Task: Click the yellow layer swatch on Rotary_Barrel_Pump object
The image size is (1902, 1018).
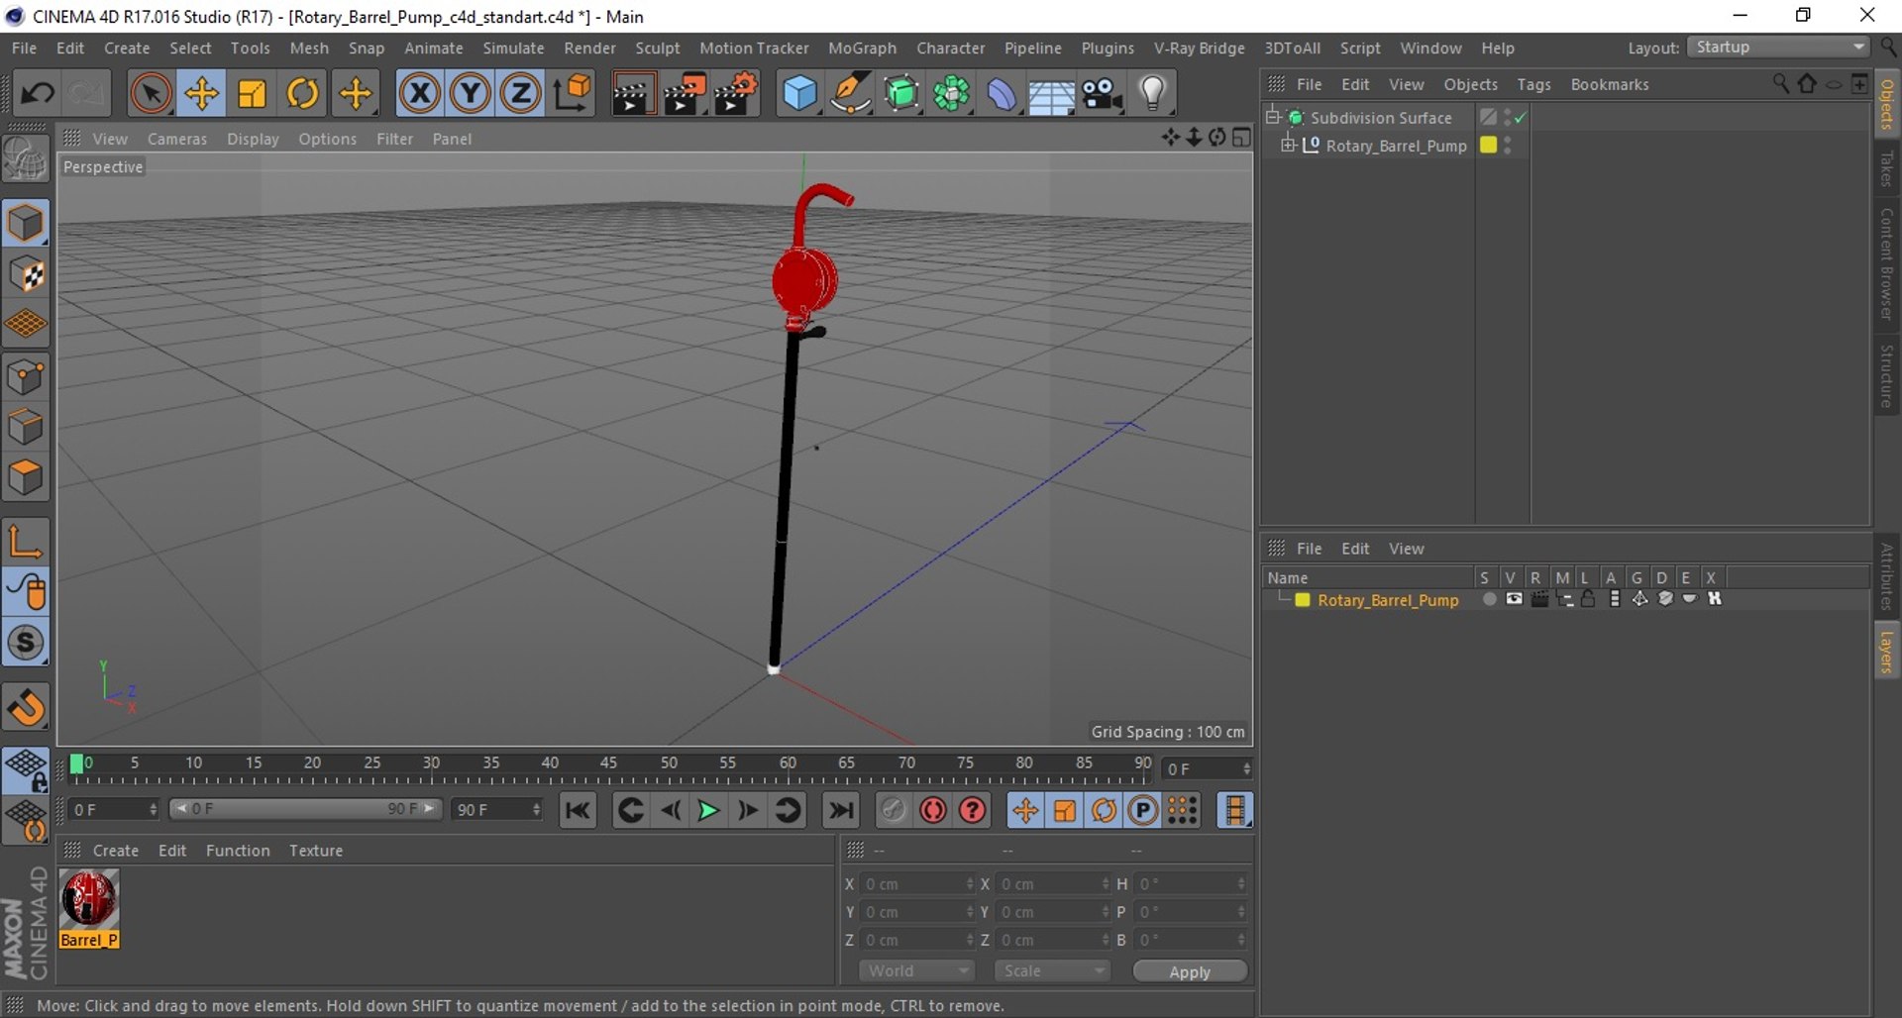Action: click(1488, 145)
